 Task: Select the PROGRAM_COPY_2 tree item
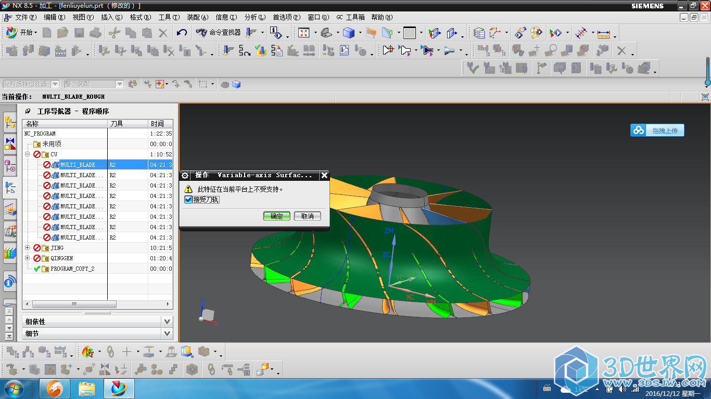72,269
